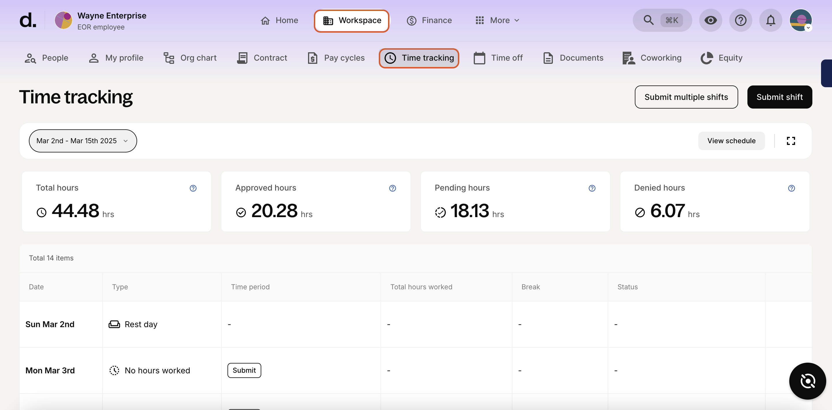832x410 pixels.
Task: Open the Mar 2nd - Mar 15th 2025 date range dropdown
Action: pos(83,141)
